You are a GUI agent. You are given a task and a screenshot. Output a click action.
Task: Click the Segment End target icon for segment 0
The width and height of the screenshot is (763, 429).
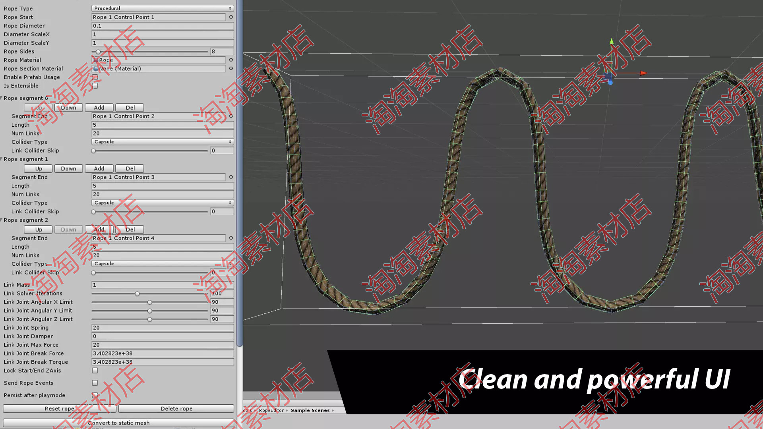[x=231, y=116]
